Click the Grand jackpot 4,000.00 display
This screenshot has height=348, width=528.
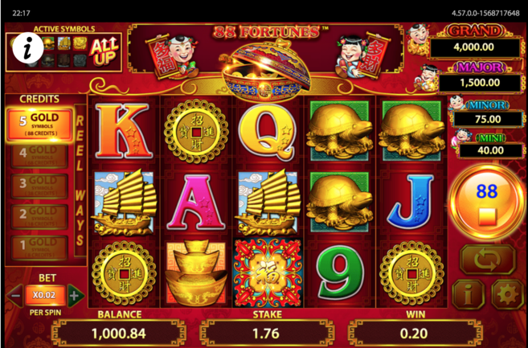(x=474, y=47)
